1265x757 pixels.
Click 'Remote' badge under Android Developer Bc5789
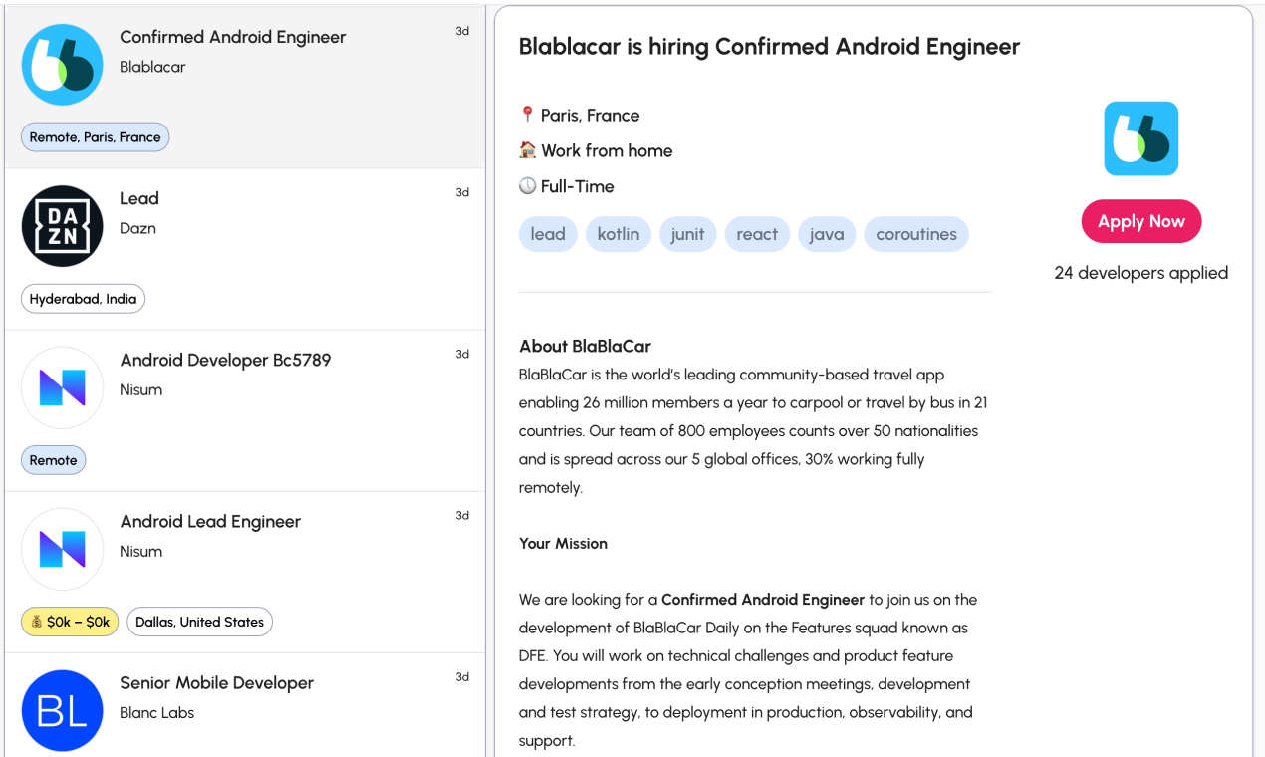(x=54, y=460)
